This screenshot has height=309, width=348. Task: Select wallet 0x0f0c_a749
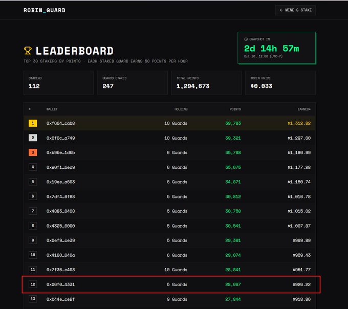(60, 138)
